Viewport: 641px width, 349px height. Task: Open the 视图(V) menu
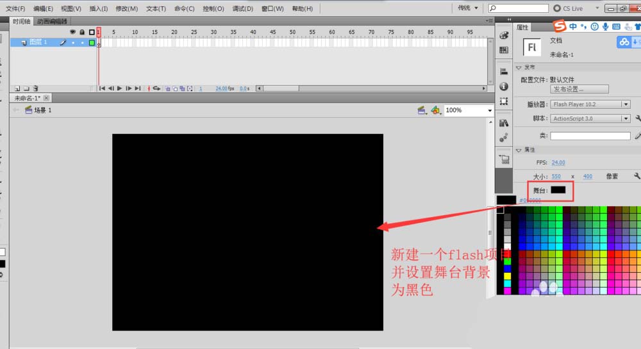71,8
